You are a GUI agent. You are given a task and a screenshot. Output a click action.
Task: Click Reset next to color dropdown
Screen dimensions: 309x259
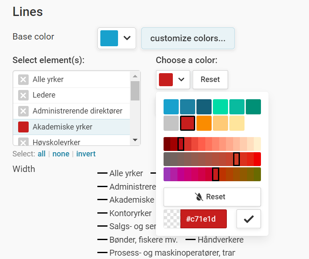coord(210,79)
